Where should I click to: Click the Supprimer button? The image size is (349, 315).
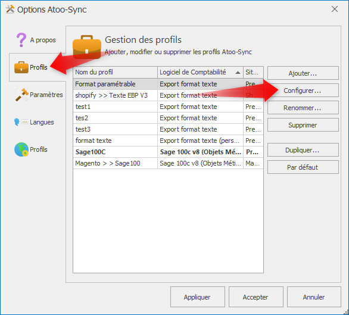tap(303, 125)
